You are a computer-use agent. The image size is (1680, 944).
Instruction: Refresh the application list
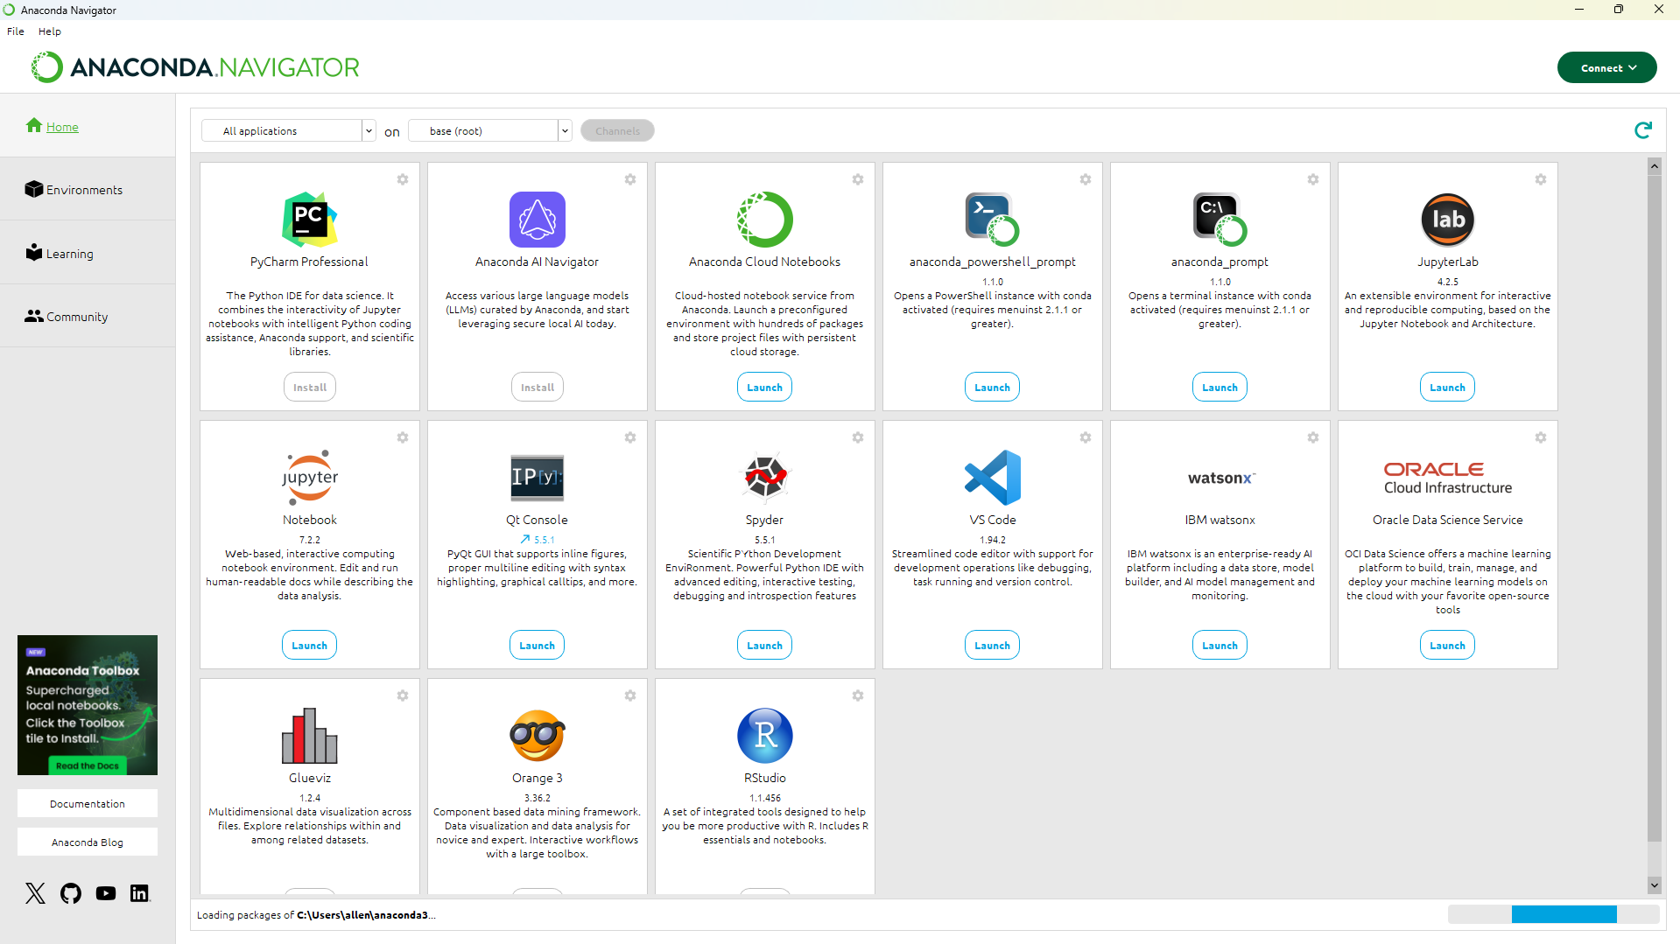(1643, 130)
